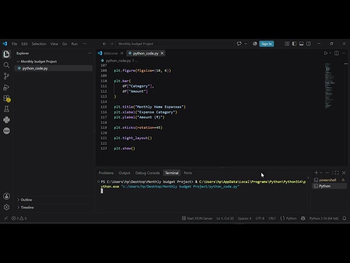This screenshot has width=350, height=263.
Task: Open the Selection menu
Action: coord(39,44)
